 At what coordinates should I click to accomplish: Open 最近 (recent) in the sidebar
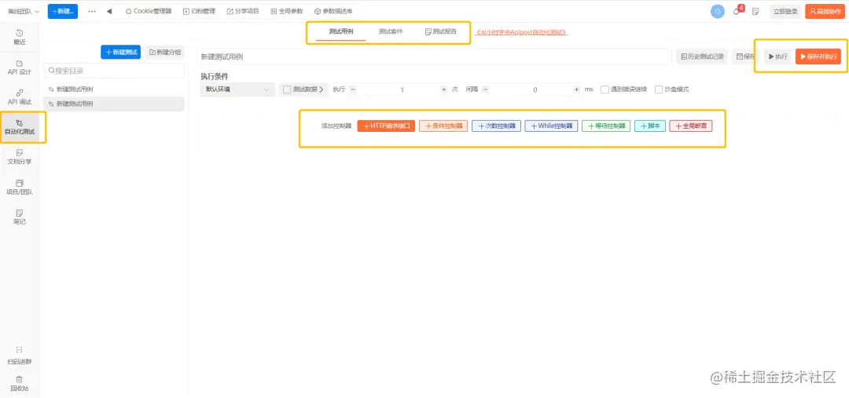pyautogui.click(x=20, y=37)
